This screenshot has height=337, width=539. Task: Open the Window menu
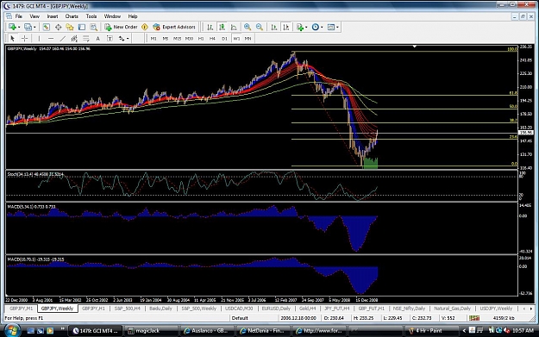[112, 16]
